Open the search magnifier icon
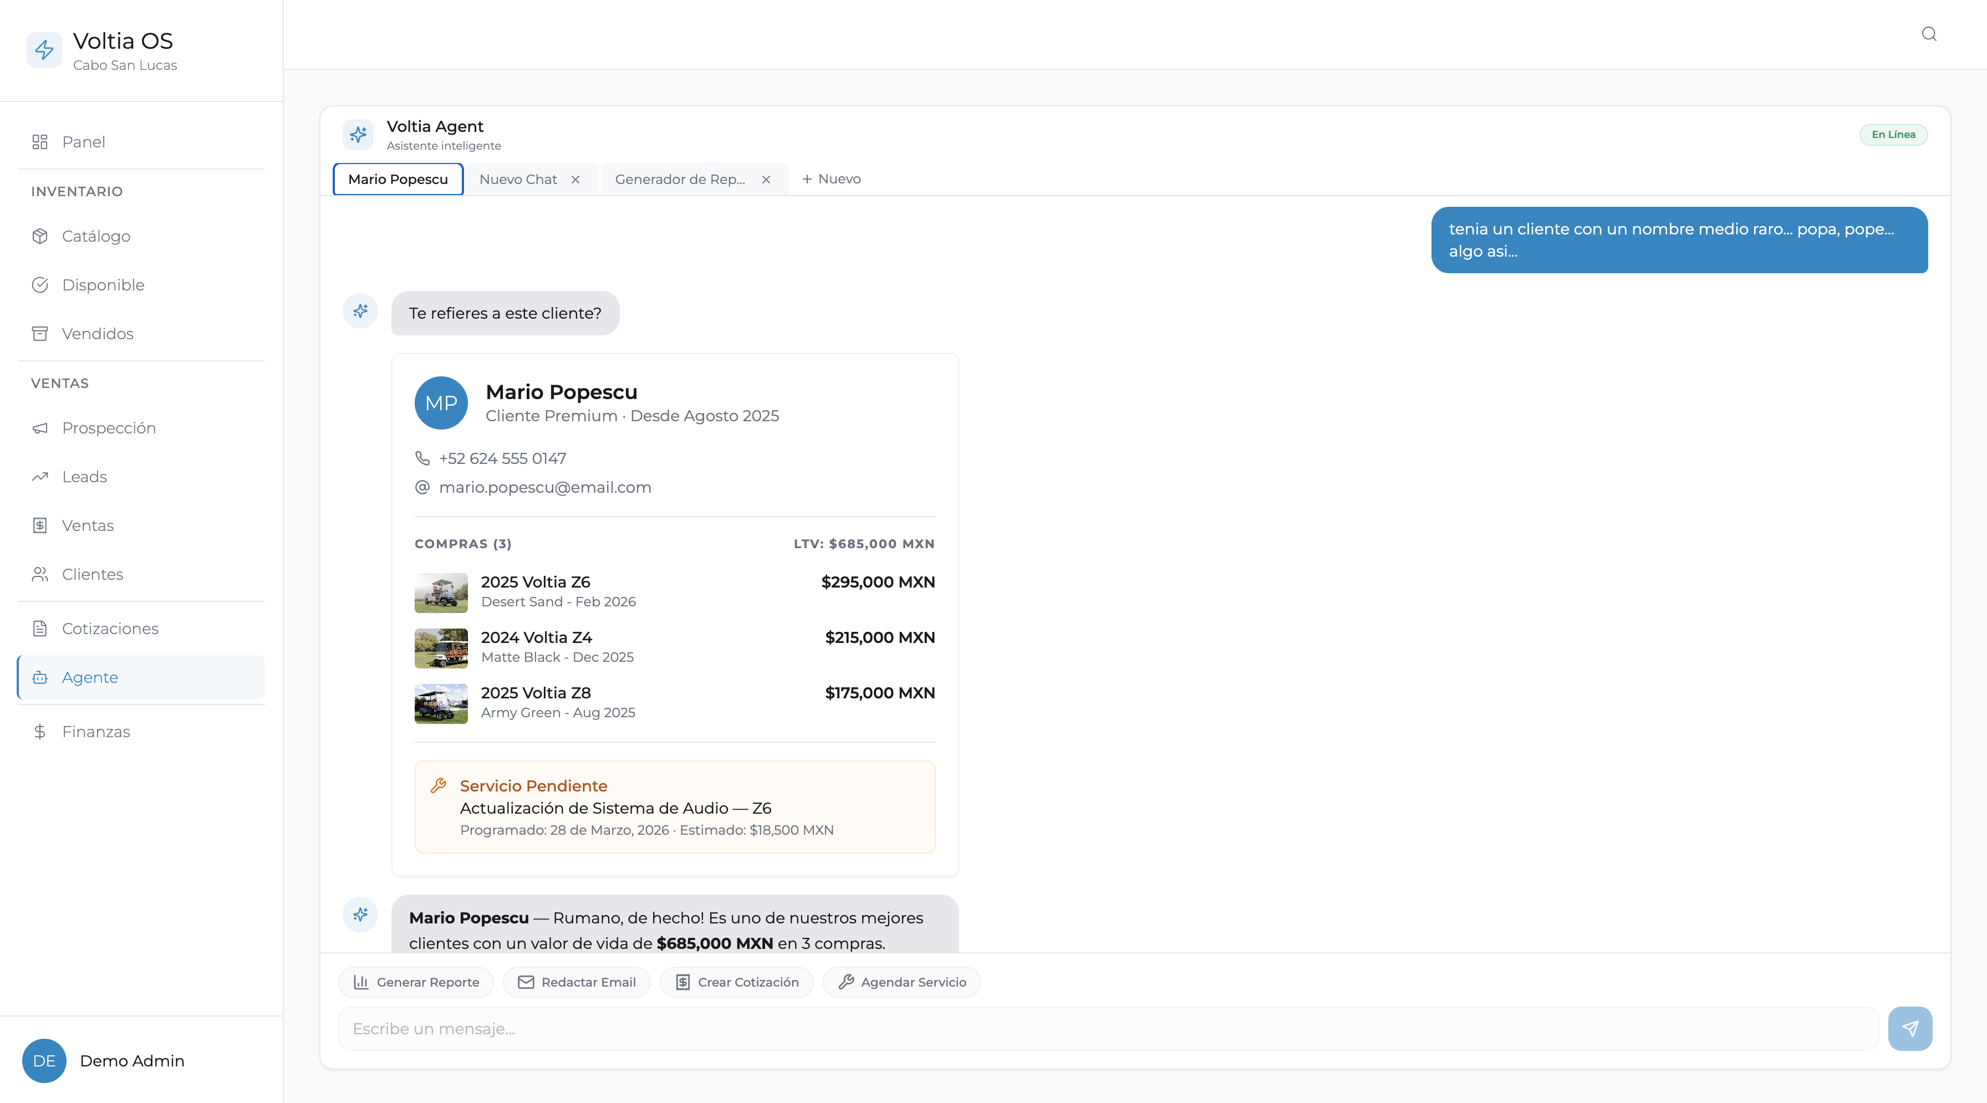The width and height of the screenshot is (1987, 1103). 1928,34
